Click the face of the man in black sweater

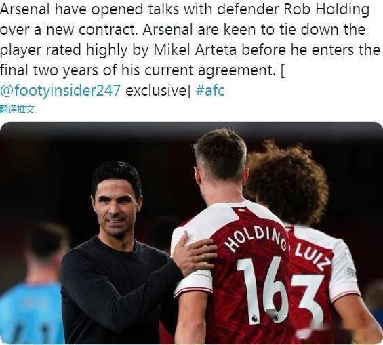117,209
